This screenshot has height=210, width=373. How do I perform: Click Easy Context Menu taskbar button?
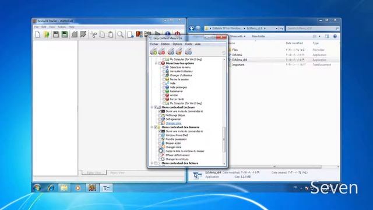pyautogui.click(x=106, y=188)
